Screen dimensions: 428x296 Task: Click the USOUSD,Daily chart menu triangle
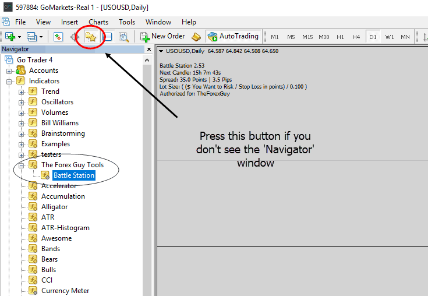click(x=161, y=51)
